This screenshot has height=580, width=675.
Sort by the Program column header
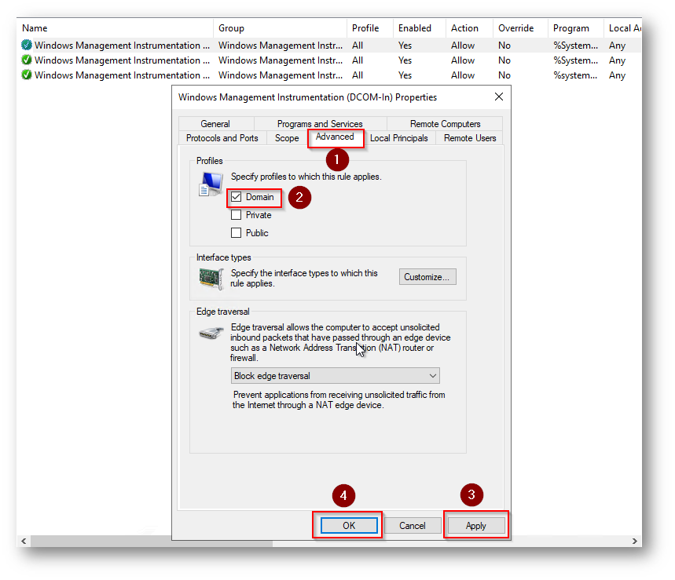[575, 28]
